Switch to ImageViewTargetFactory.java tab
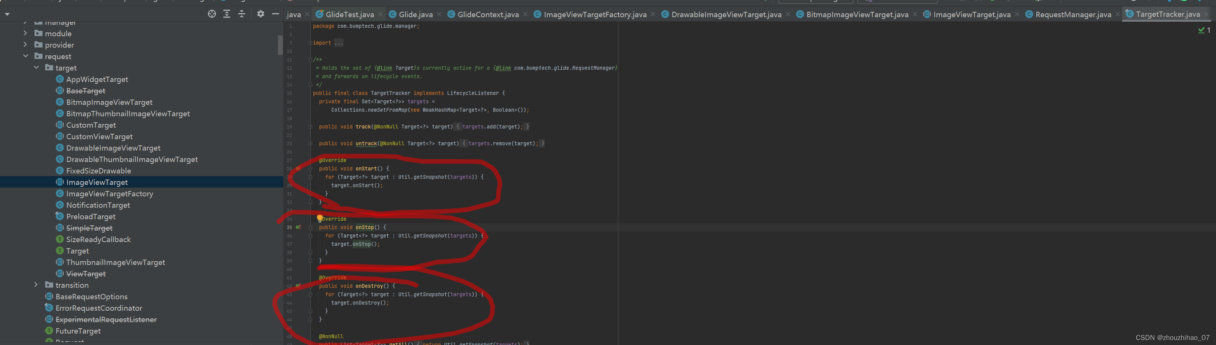 [x=595, y=14]
